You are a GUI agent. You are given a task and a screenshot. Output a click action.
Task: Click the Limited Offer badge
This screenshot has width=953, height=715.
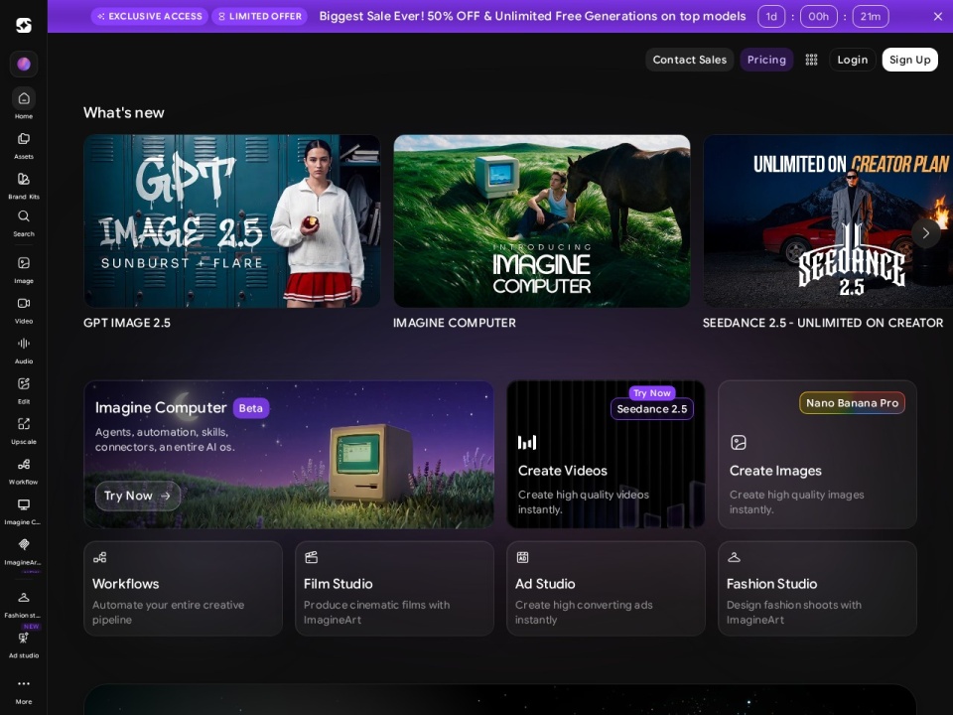259,17
